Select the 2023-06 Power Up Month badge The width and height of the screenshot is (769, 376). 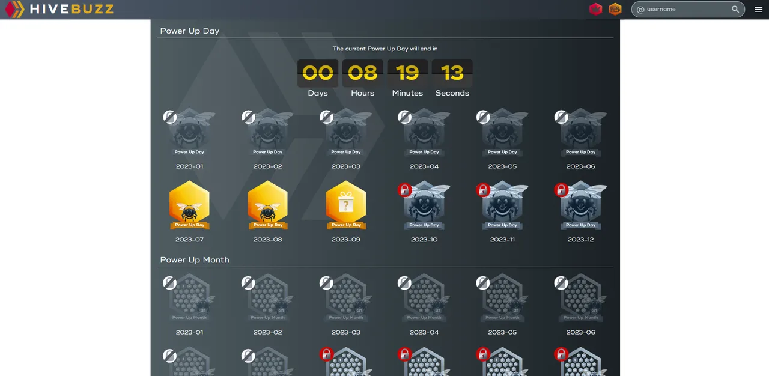click(x=580, y=299)
